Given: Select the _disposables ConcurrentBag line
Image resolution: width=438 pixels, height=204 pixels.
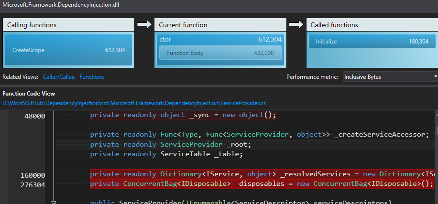Looking at the screenshot, I should coord(263,183).
